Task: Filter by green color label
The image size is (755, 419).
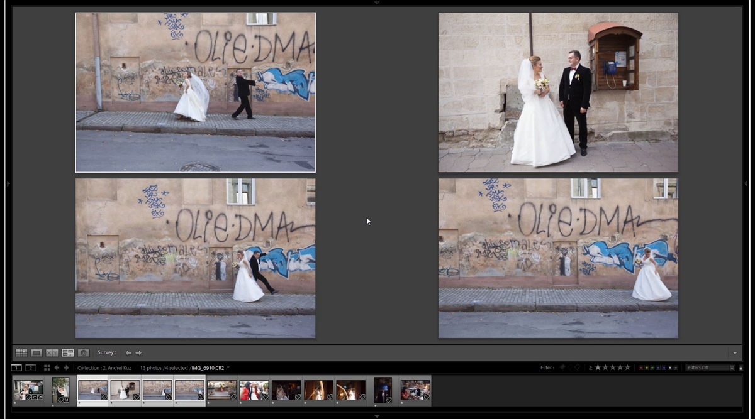Action: click(x=652, y=367)
